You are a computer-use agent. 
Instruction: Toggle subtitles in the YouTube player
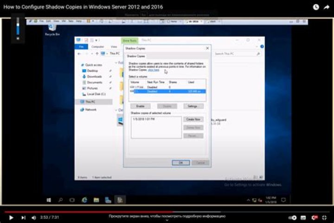tap(303, 218)
